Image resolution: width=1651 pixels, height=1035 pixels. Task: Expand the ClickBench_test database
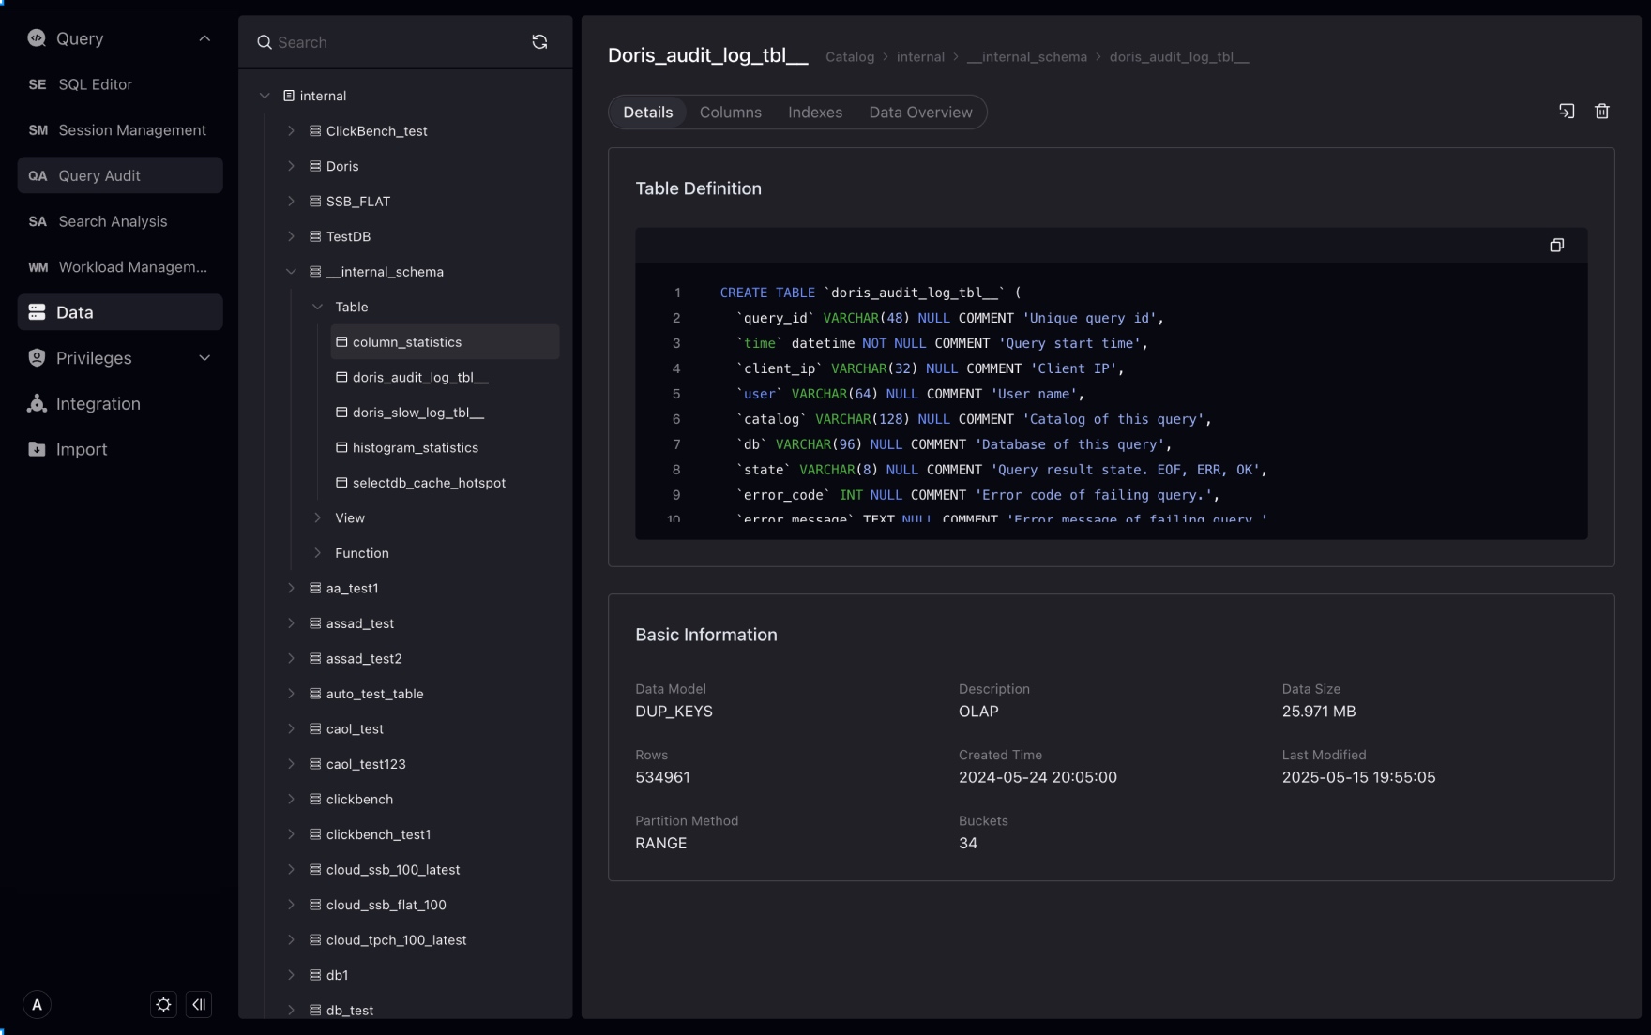coord(291,130)
